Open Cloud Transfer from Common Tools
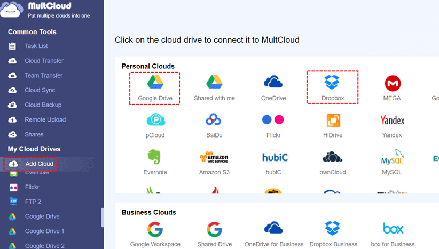Image resolution: width=439 pixels, height=249 pixels. coord(44,61)
